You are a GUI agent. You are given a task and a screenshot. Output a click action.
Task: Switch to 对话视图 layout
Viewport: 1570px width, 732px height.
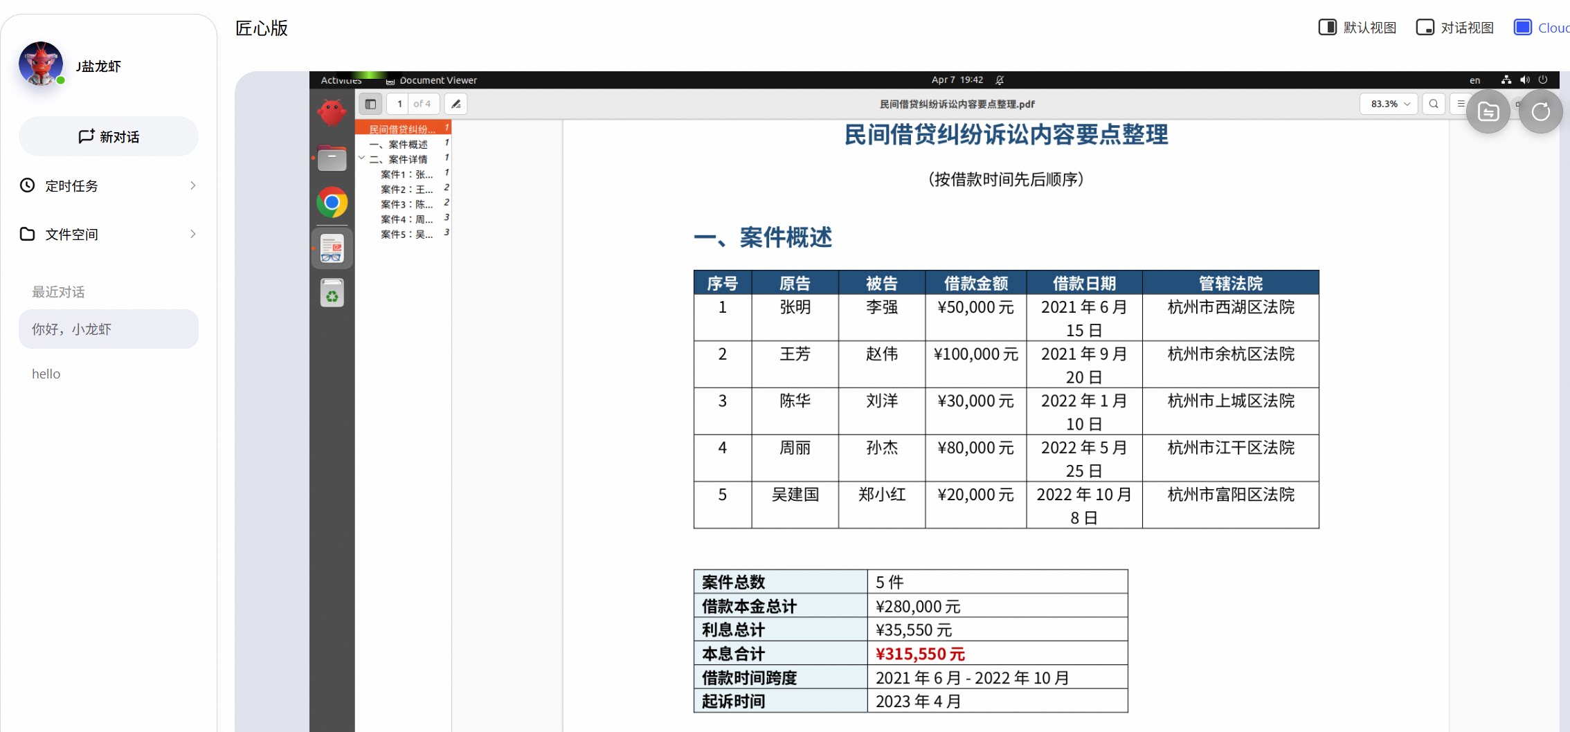click(x=1455, y=28)
